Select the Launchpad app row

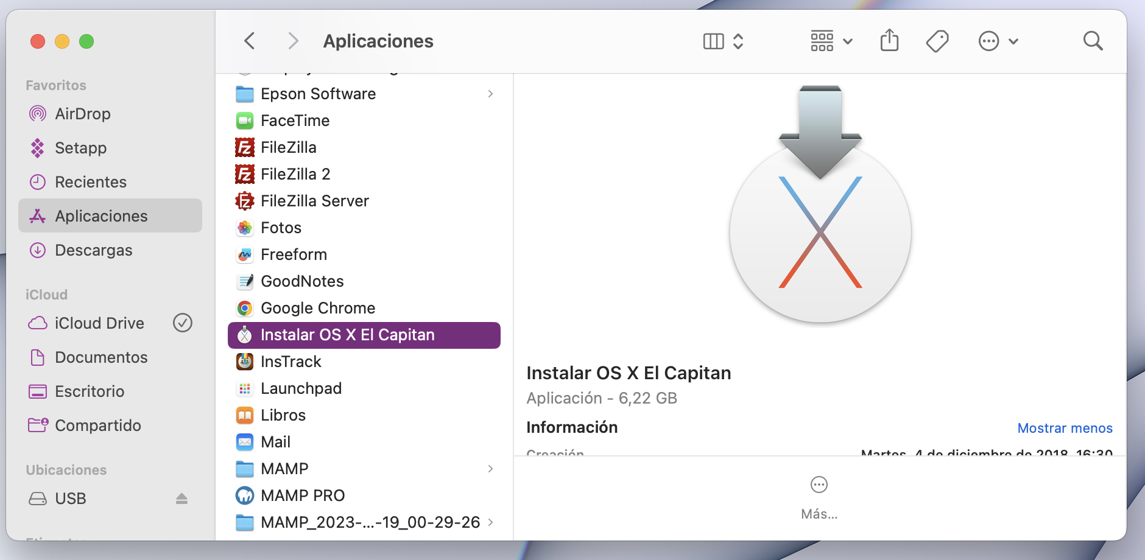click(301, 388)
